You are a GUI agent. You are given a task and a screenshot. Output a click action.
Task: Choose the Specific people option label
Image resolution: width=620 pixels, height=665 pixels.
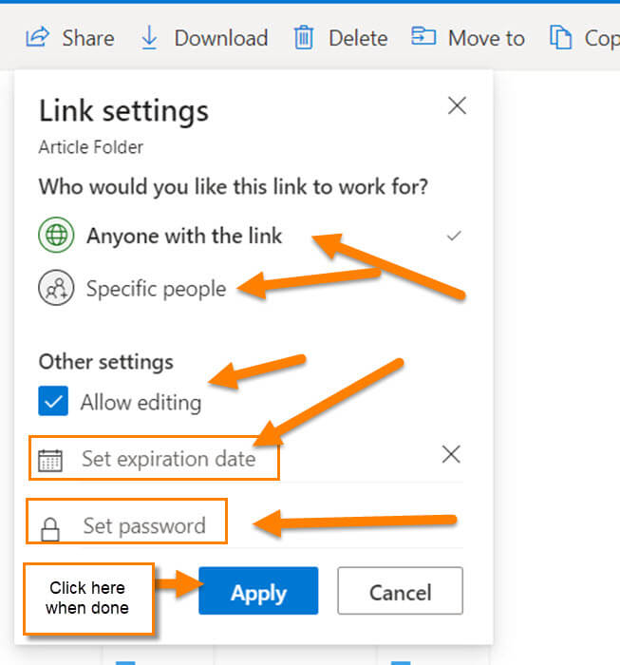pos(156,289)
